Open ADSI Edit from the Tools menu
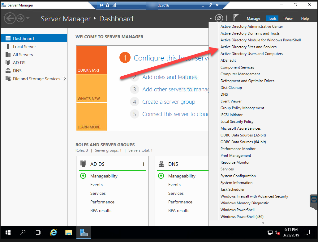The image size is (318, 242). [228, 60]
